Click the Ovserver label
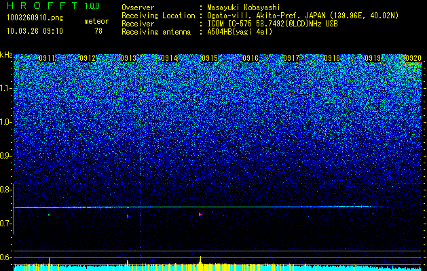The image size is (427, 271). [138, 7]
